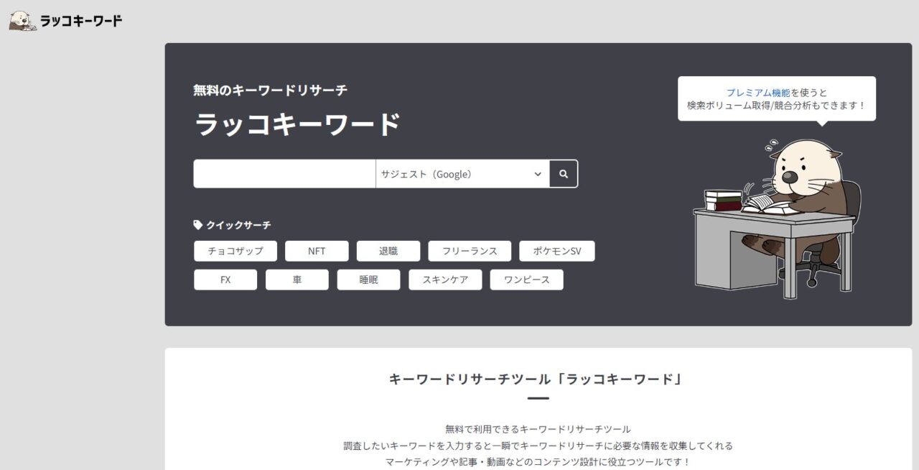The width and height of the screenshot is (919, 470).
Task: Open the サジェスト（Google） dropdown
Action: click(x=462, y=174)
